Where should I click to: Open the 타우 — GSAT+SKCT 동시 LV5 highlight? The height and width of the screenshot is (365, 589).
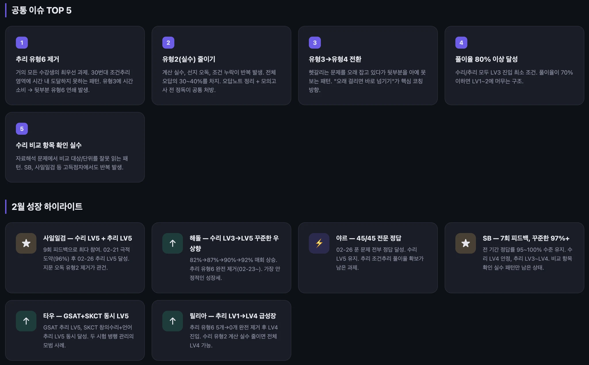pyautogui.click(x=86, y=316)
